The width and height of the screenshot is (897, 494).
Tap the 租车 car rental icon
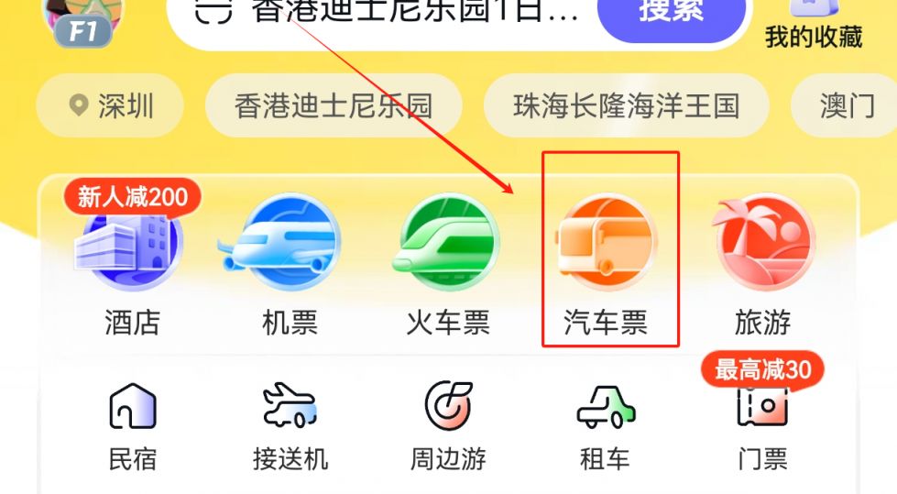pos(606,407)
